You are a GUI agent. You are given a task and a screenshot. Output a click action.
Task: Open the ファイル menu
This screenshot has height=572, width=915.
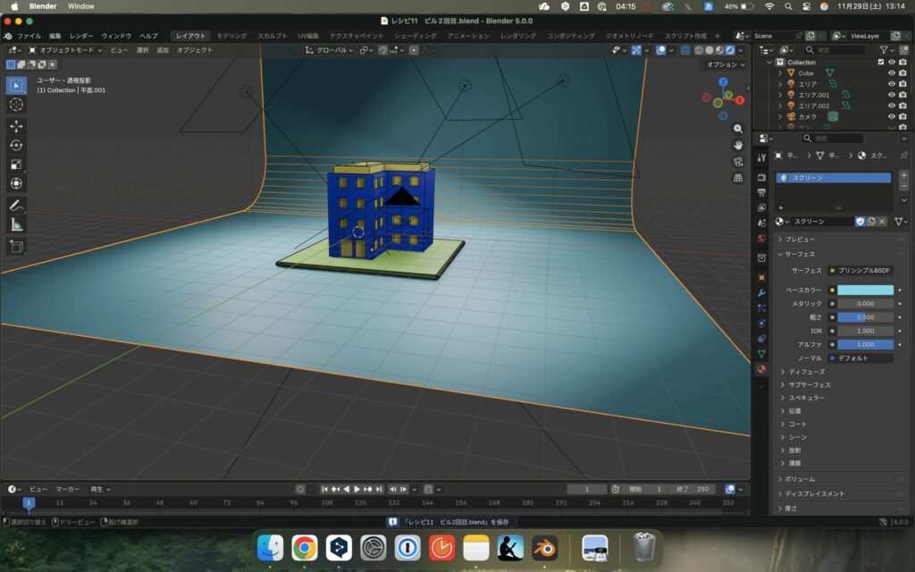point(29,36)
